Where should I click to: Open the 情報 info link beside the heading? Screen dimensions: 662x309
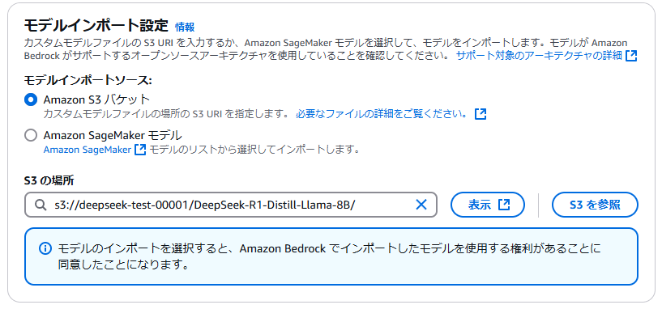click(x=185, y=27)
